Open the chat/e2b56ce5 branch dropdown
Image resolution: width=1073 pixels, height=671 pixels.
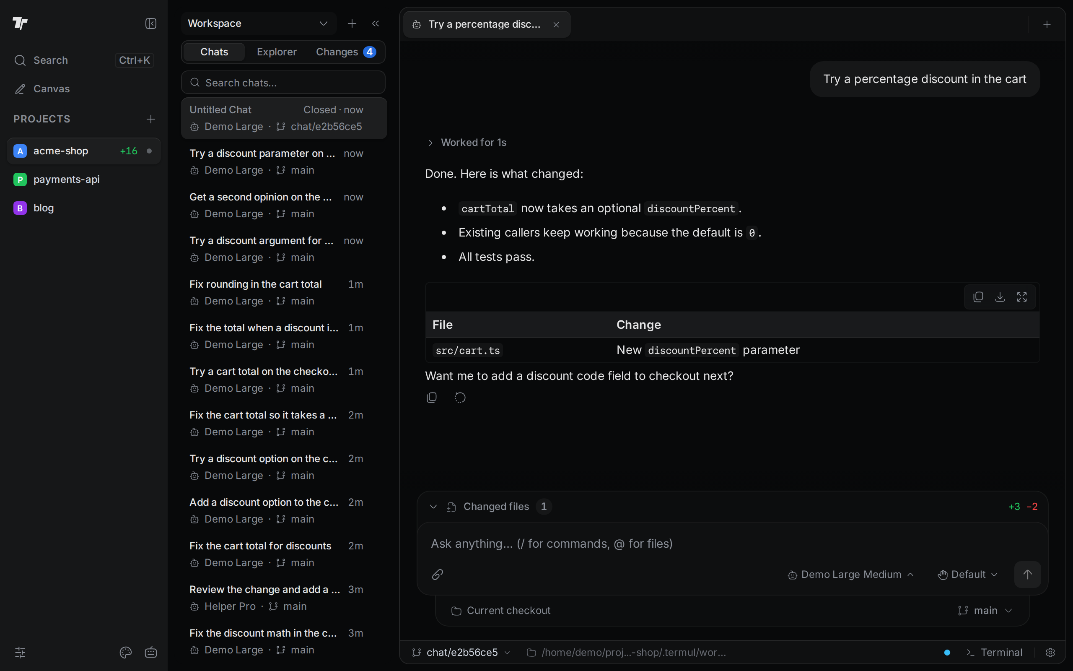(x=461, y=653)
